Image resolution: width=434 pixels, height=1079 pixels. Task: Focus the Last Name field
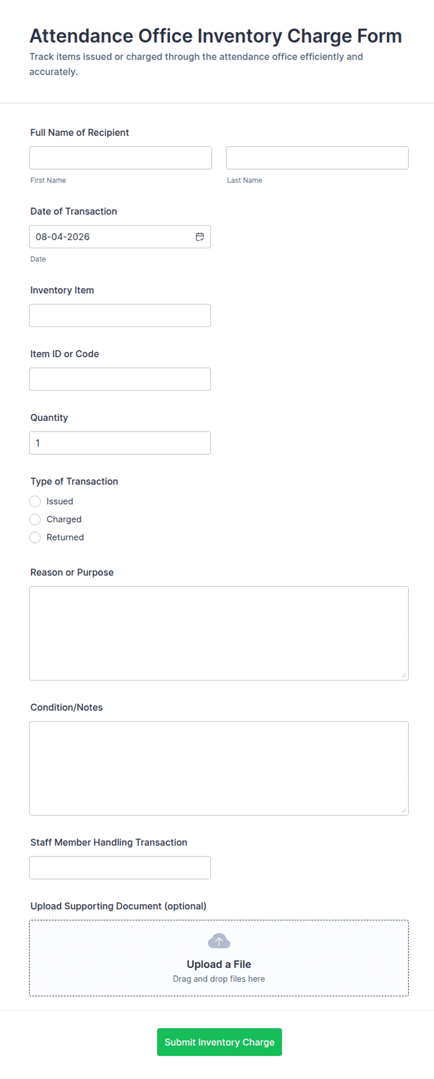click(x=317, y=158)
